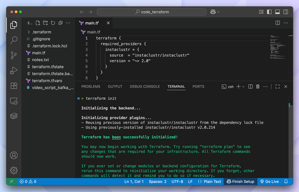Switch to the PORTS panel tab

(198, 87)
